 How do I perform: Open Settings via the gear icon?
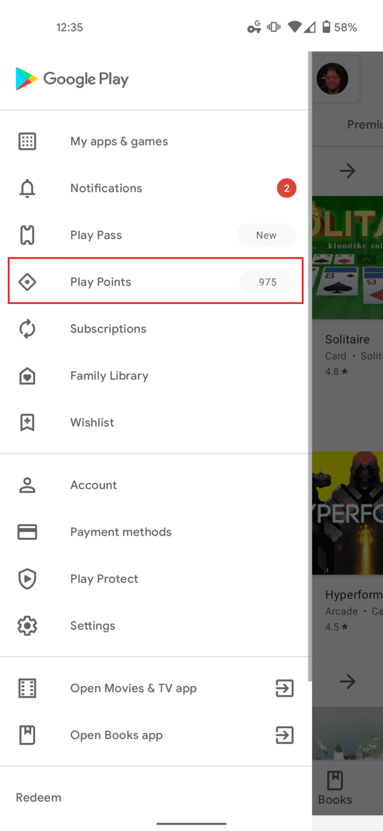27,625
